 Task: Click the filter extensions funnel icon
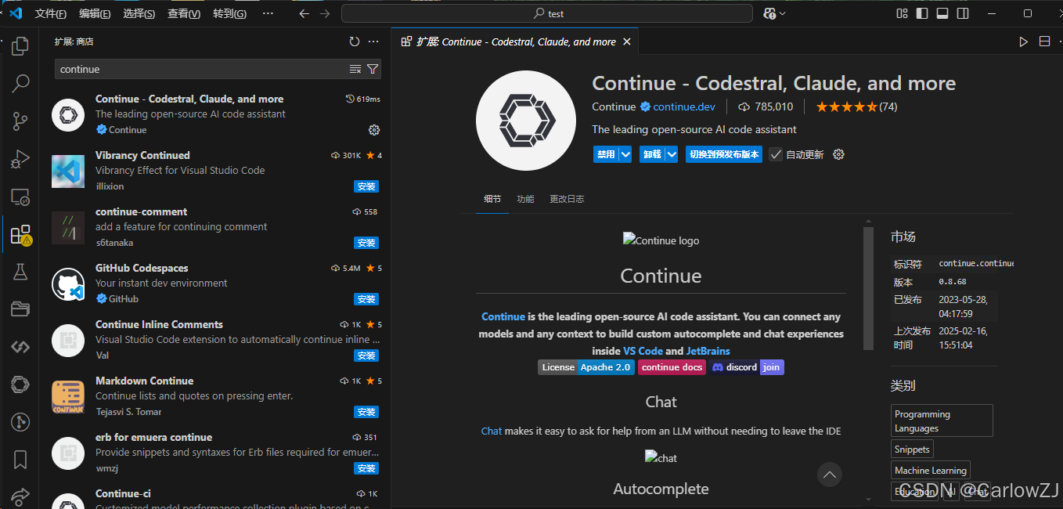click(x=373, y=69)
